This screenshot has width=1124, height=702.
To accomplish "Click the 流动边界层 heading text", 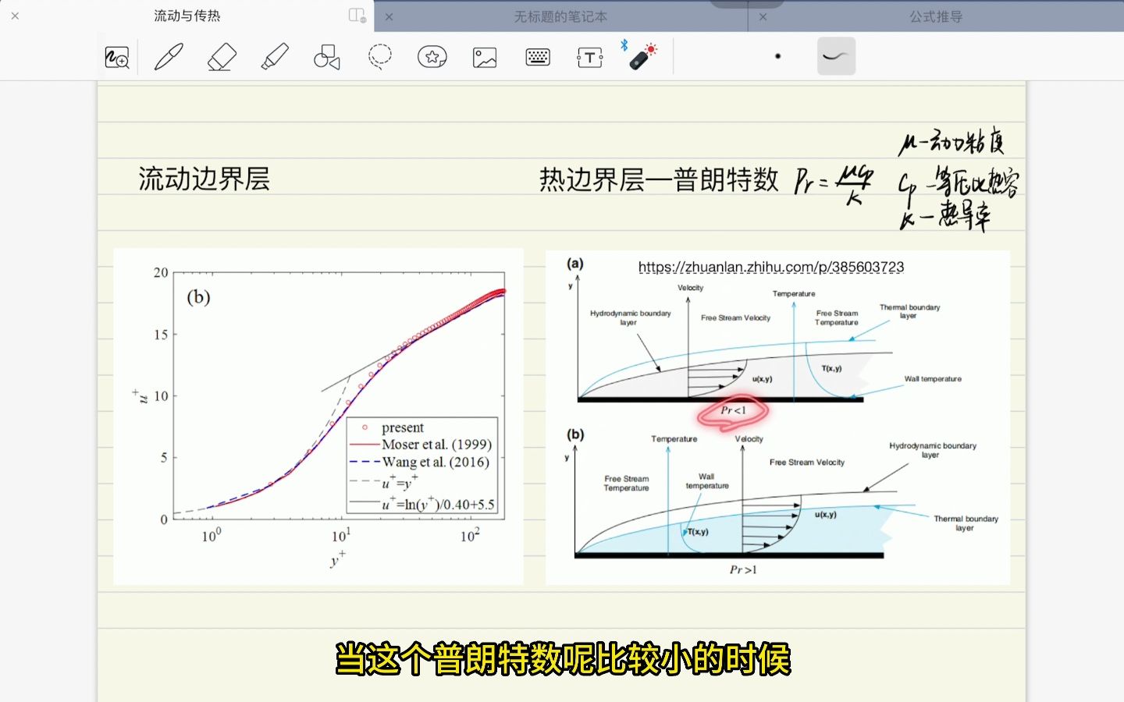I will [205, 179].
